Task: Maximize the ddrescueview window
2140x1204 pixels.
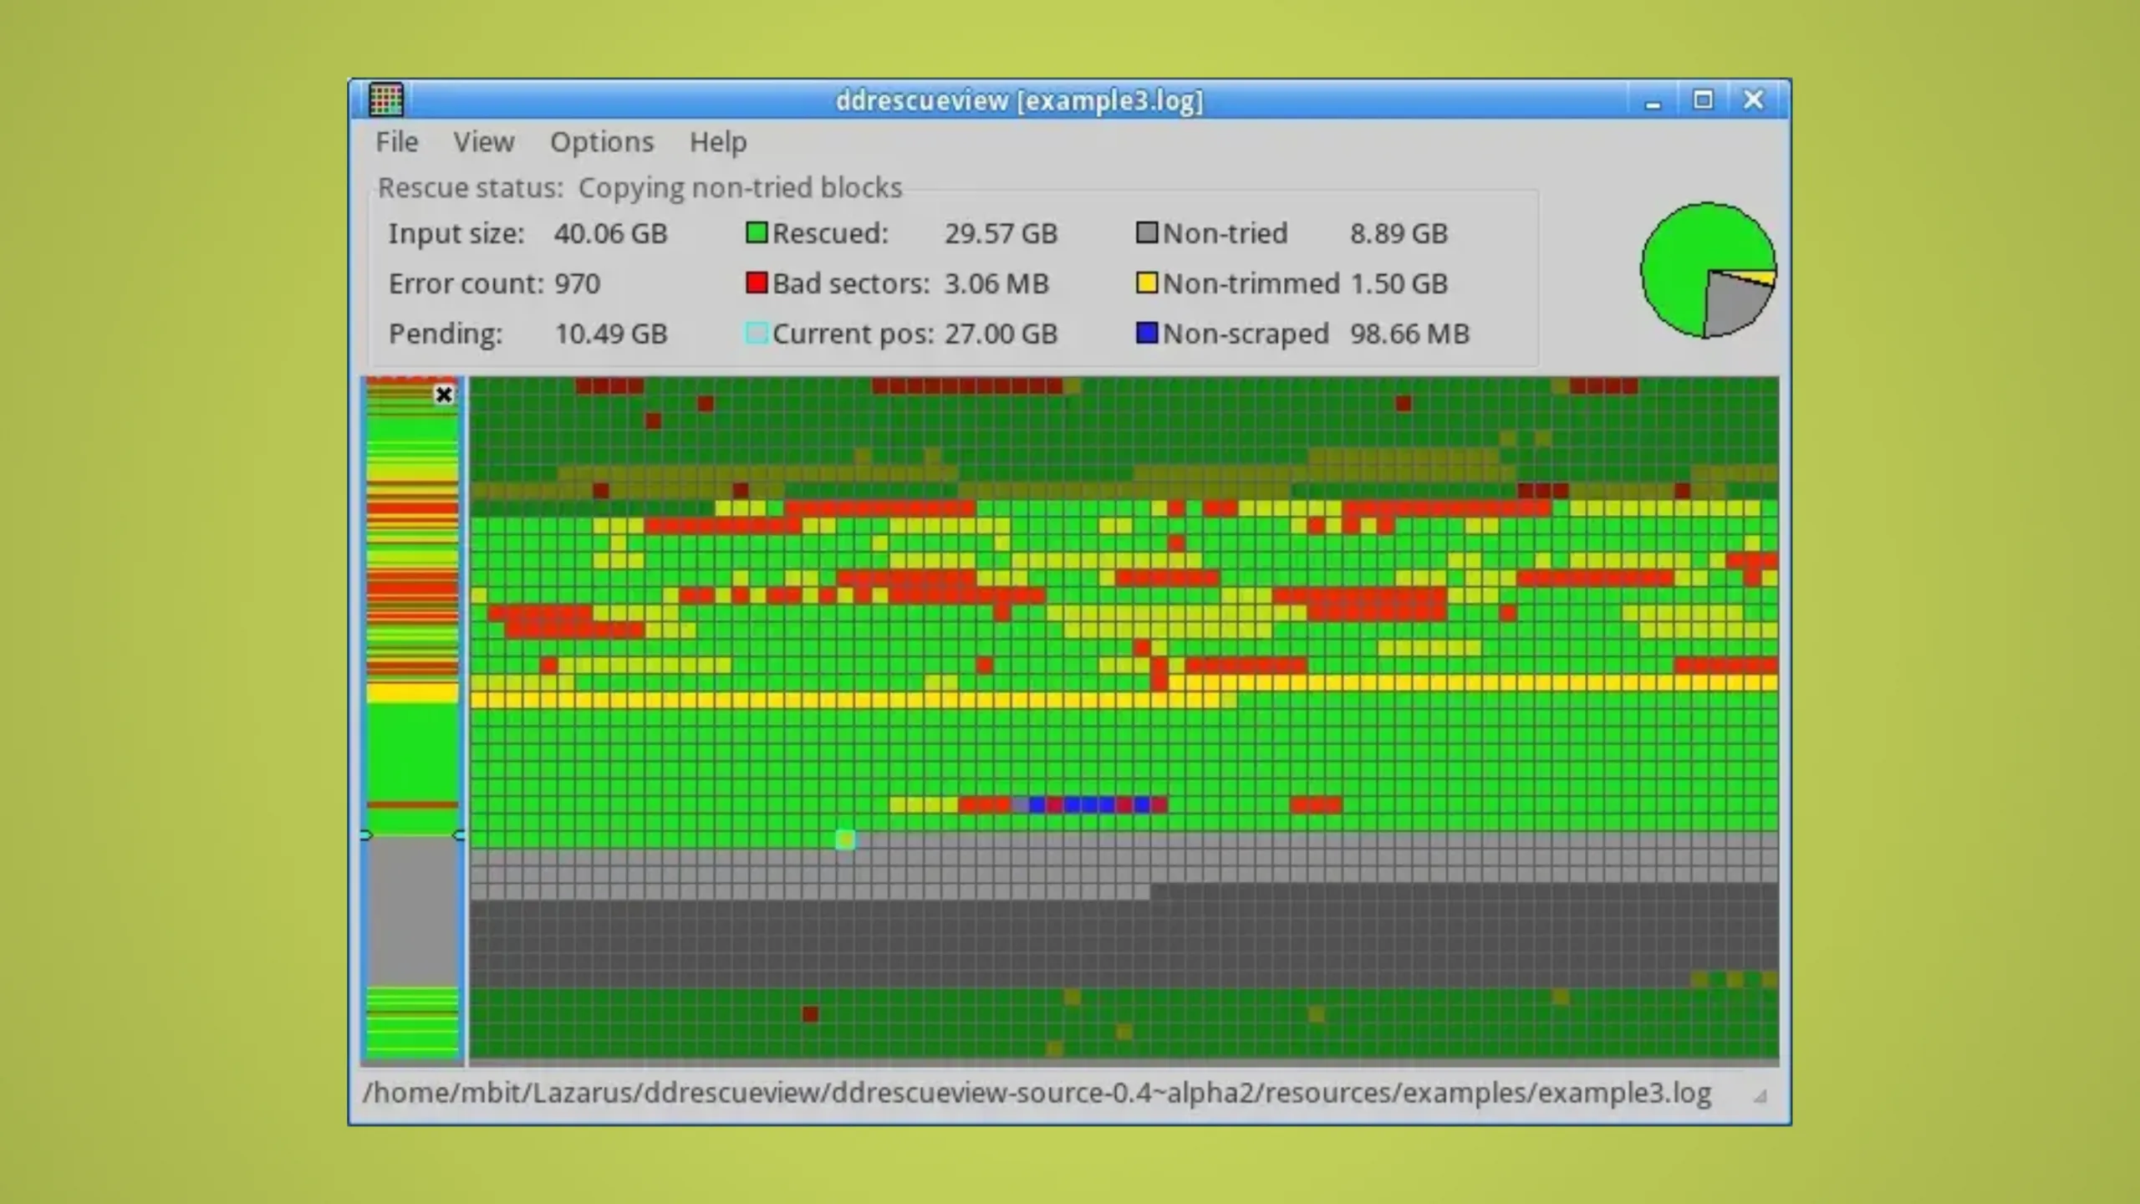Action: click(x=1703, y=99)
